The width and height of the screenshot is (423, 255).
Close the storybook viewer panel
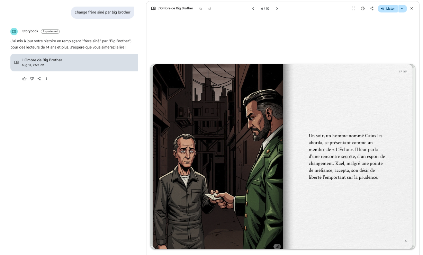[412, 9]
